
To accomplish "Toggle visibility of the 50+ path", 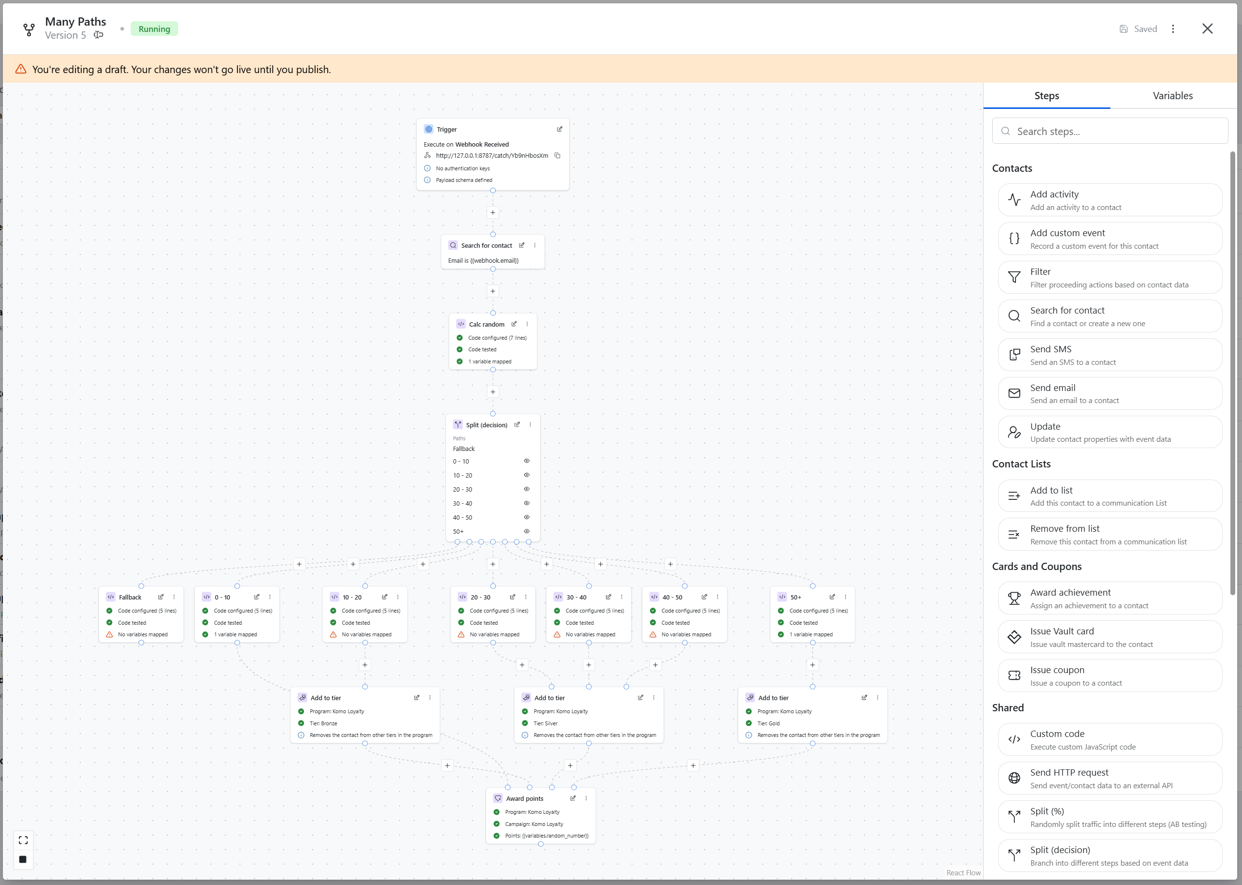I will tap(527, 531).
